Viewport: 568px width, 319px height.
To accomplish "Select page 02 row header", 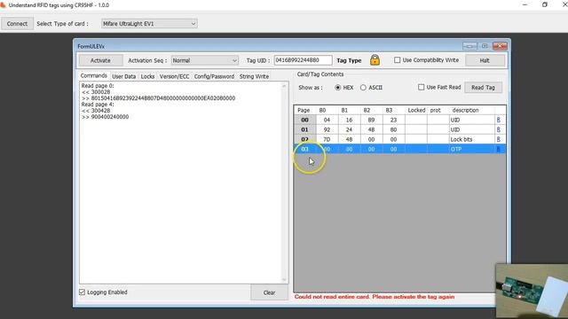I will tap(305, 139).
